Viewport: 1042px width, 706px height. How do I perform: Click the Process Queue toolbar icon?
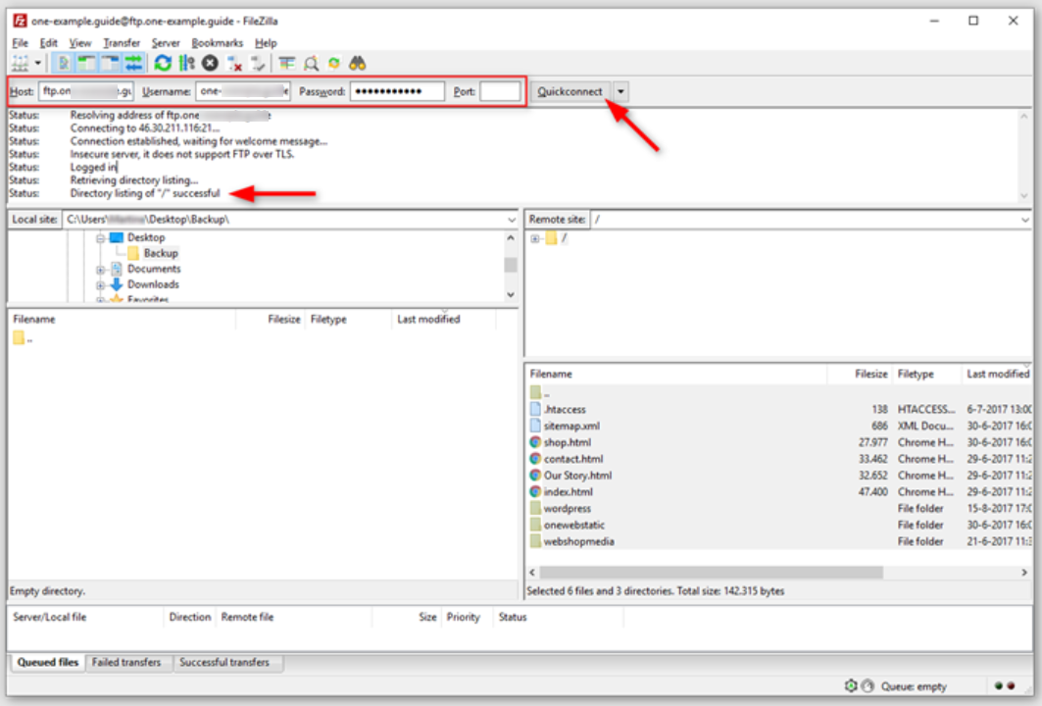[186, 64]
